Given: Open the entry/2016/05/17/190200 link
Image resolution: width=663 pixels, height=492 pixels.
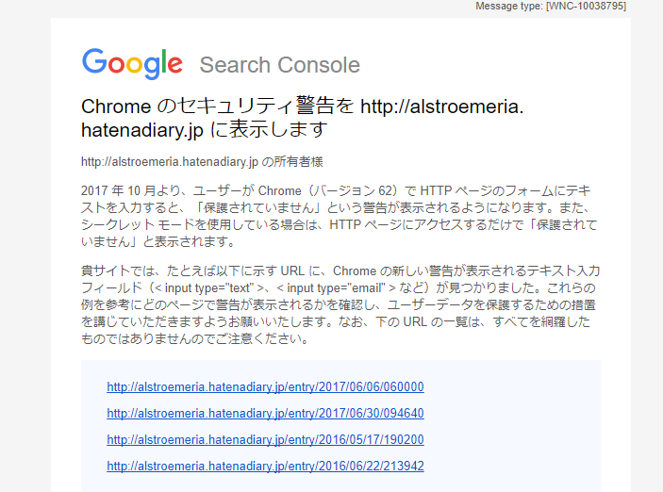Looking at the screenshot, I should 265,439.
